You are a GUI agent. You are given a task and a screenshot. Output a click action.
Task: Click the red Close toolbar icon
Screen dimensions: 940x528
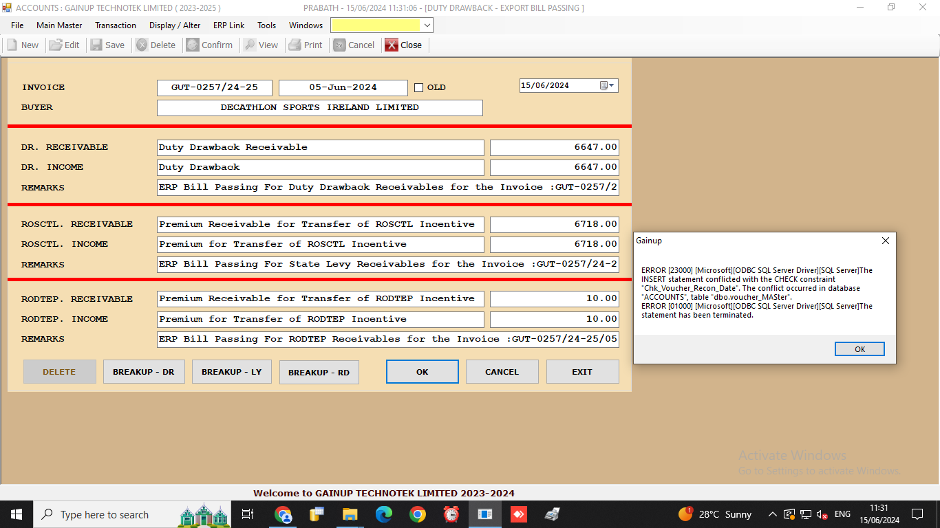[x=392, y=45]
